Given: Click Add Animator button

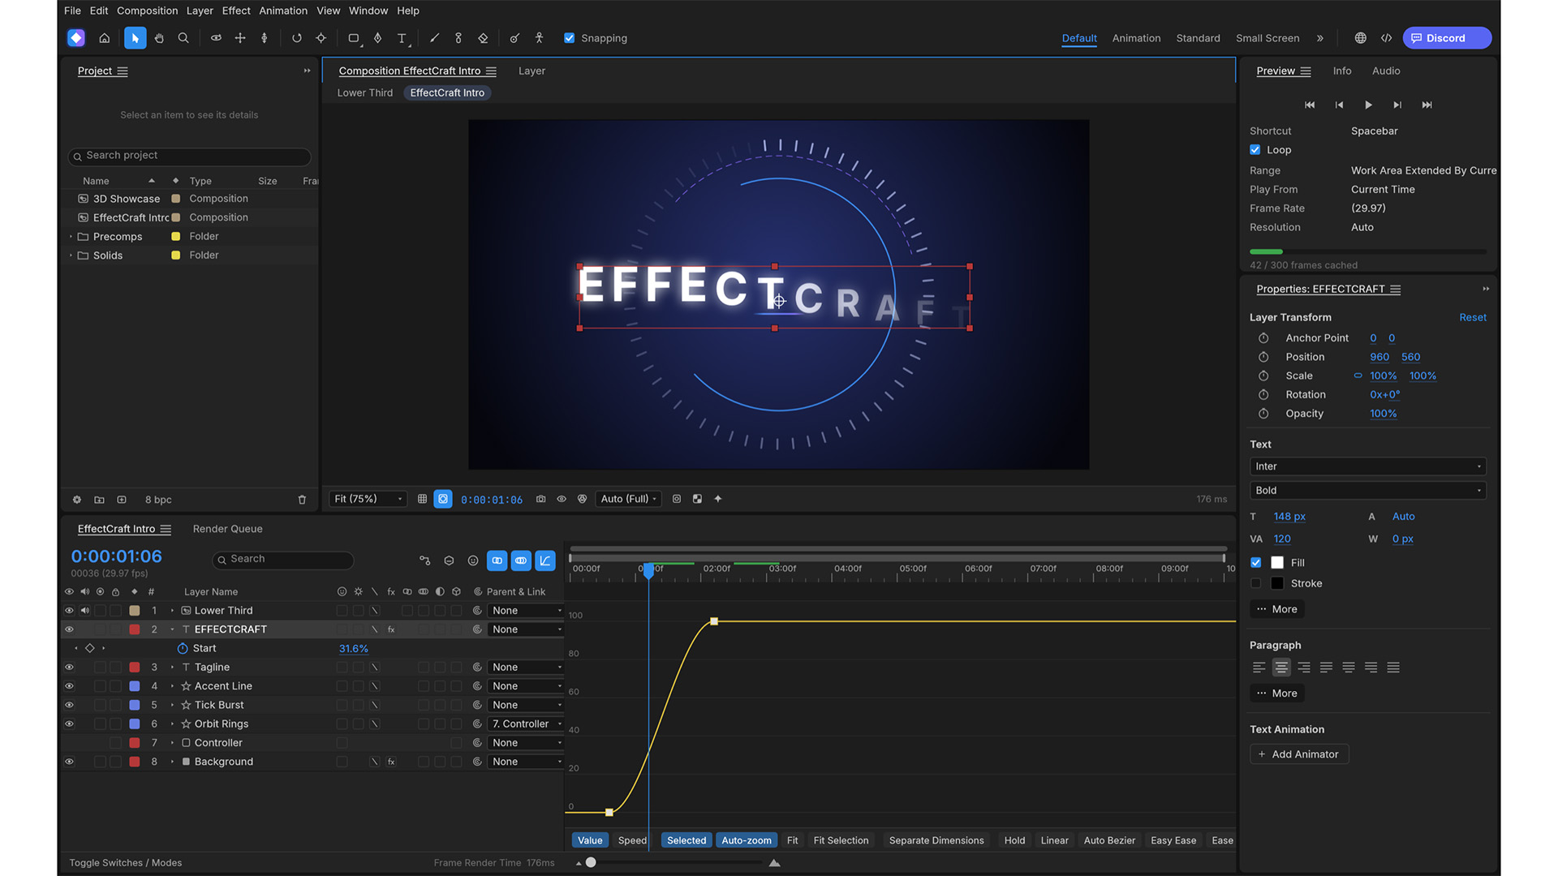Looking at the screenshot, I should pyautogui.click(x=1299, y=754).
